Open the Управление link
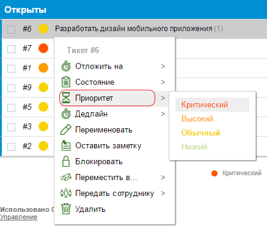Image resolution: width=267 pixels, height=232 pixels. [18, 217]
